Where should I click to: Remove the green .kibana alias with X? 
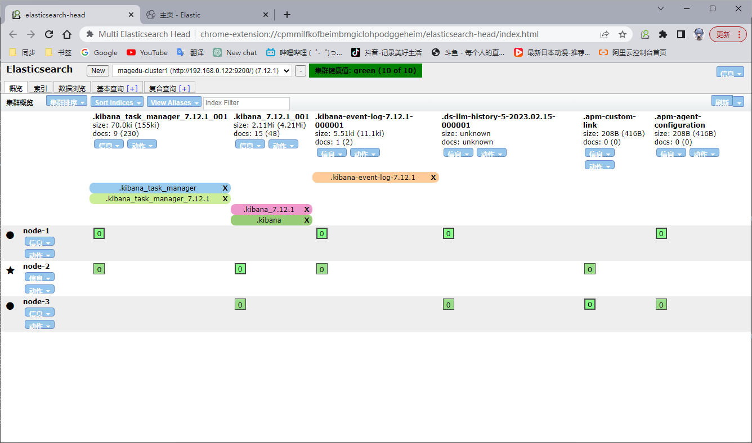(x=307, y=220)
